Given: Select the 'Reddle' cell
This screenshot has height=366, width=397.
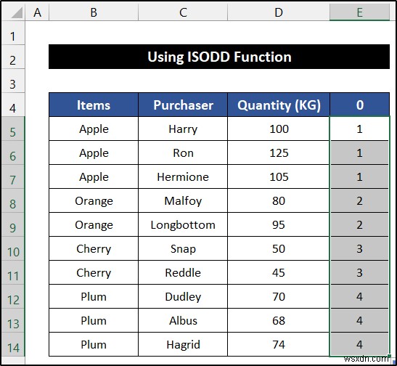Looking at the screenshot, I should 183,272.
